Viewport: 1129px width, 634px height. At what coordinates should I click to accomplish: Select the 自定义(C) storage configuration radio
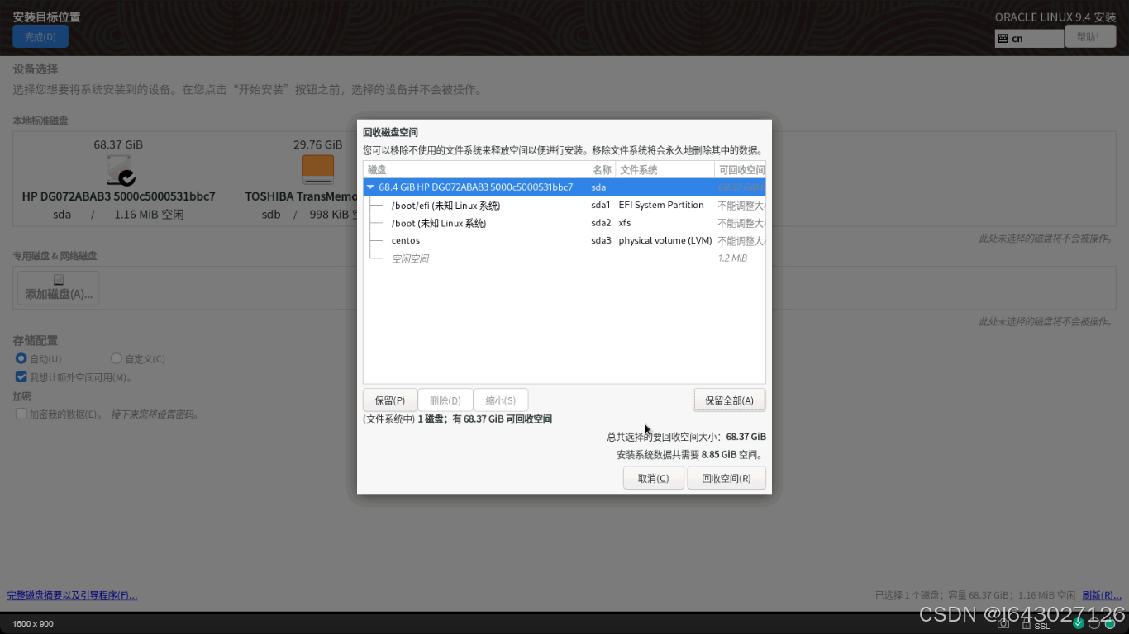pyautogui.click(x=117, y=359)
